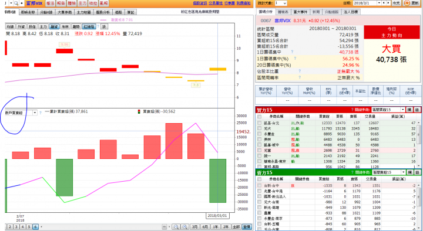Click the previous date arrow

tap(384, 4)
